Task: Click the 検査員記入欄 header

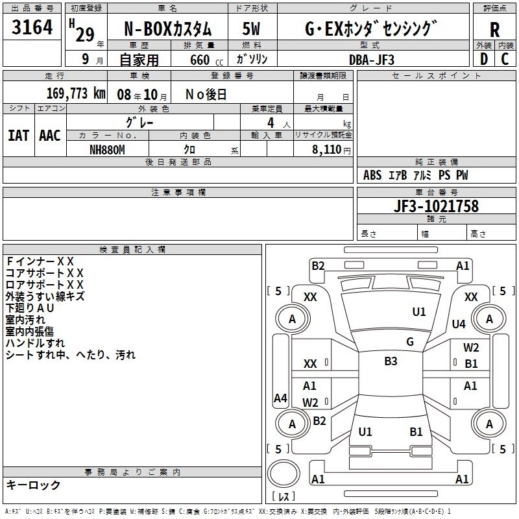Action: click(132, 250)
